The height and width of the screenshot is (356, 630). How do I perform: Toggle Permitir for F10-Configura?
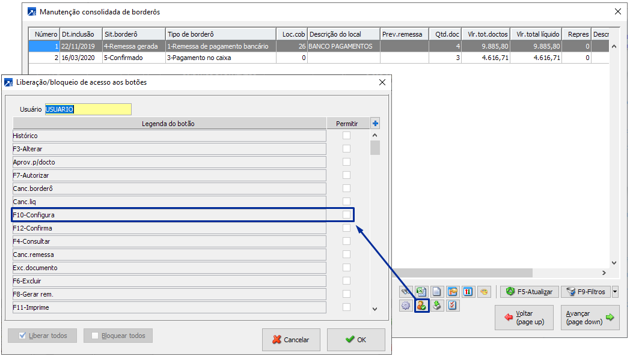tap(346, 215)
